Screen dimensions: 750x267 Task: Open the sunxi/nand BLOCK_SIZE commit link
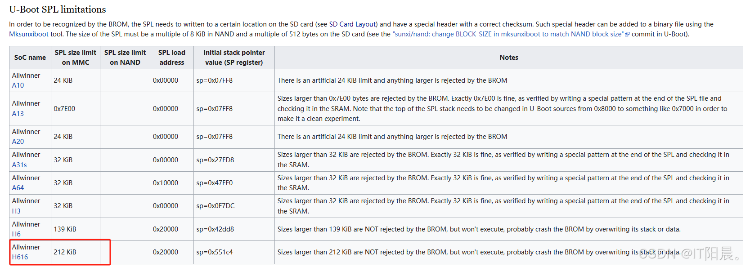point(508,34)
